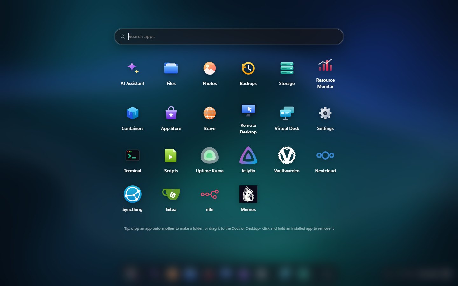Open the Photos app icon
The width and height of the screenshot is (458, 286).
pos(210,68)
